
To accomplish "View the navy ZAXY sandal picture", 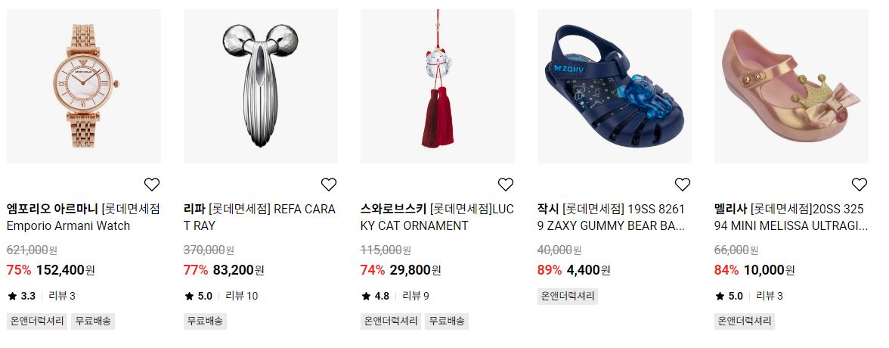I will pos(615,86).
